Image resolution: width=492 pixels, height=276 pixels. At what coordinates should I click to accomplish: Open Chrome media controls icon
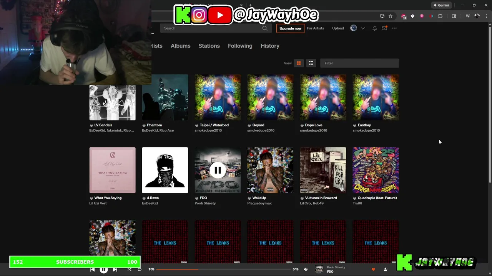(467, 16)
